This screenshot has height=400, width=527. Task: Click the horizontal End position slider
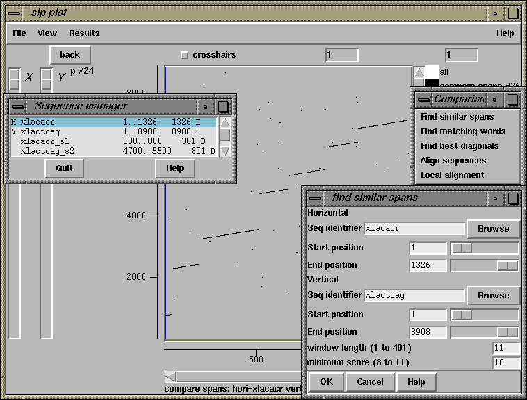[x=485, y=266]
